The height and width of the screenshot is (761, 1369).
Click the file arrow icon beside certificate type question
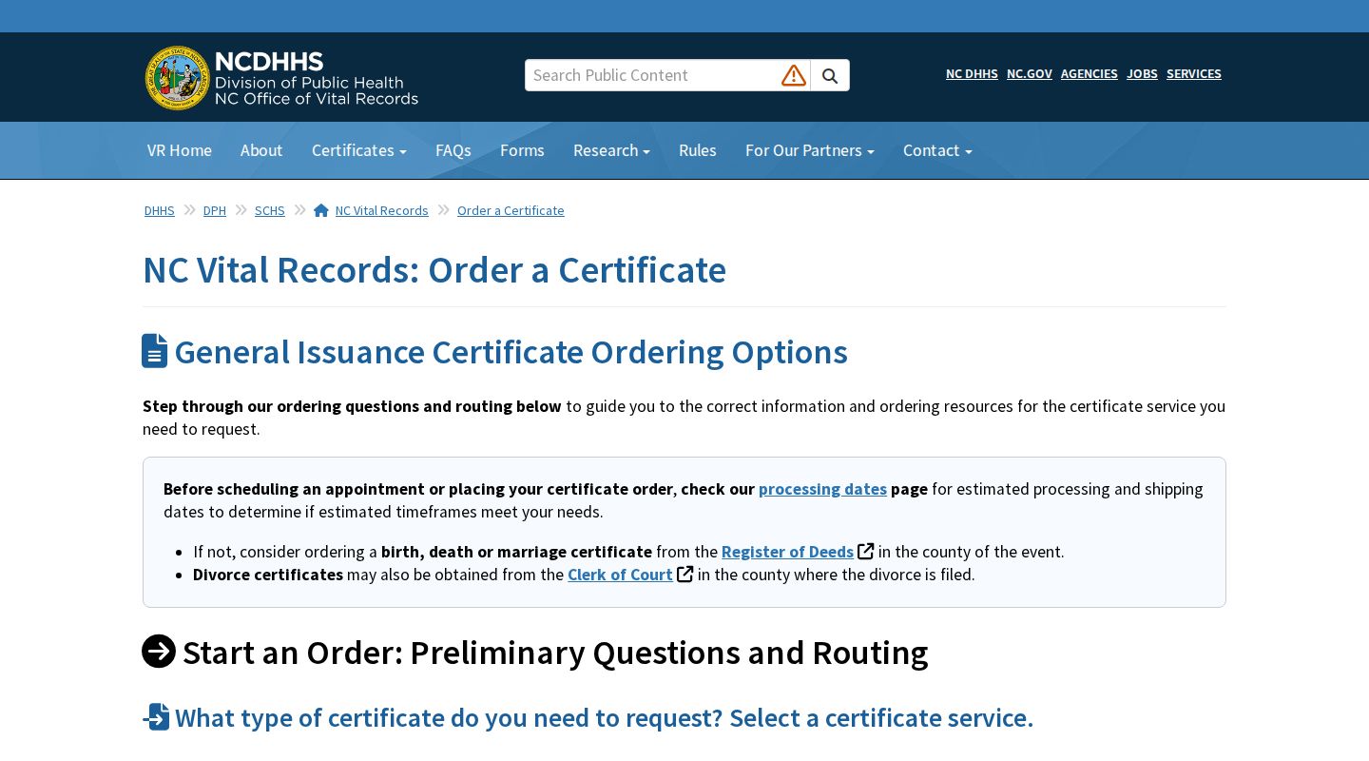click(157, 717)
